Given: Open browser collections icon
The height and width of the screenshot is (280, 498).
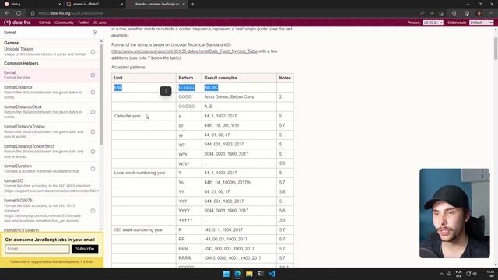Looking at the screenshot, I should (467, 13).
